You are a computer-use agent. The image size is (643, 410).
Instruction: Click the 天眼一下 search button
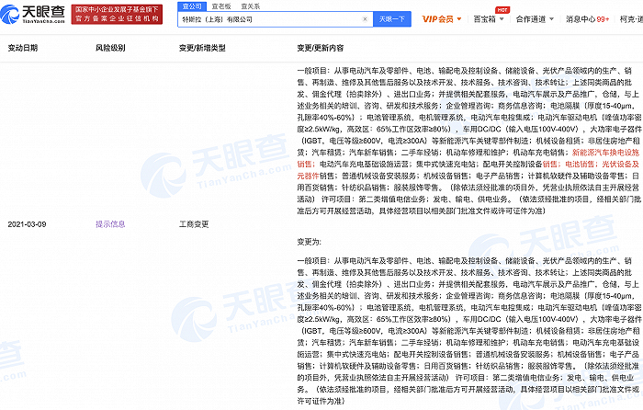coord(392,19)
